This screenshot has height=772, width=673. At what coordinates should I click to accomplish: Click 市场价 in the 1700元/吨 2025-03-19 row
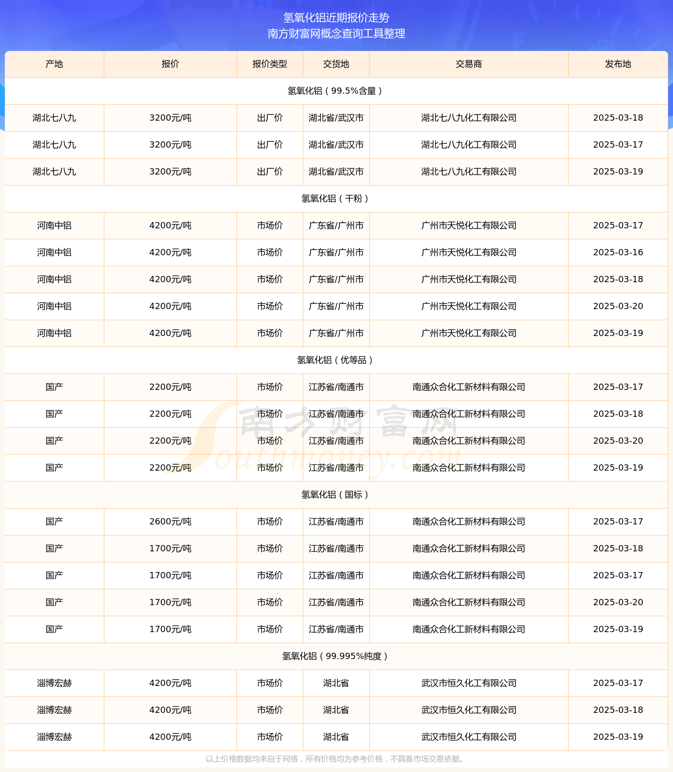pyautogui.click(x=270, y=629)
